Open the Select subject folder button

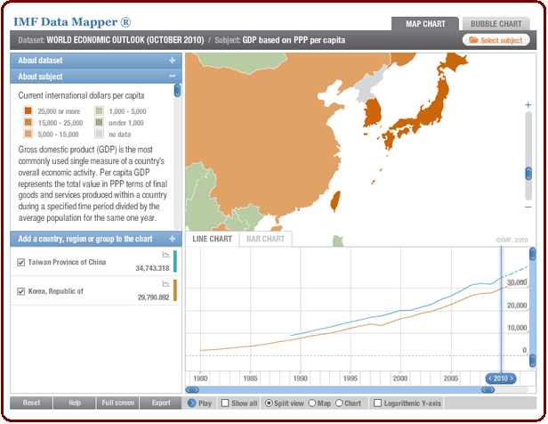pyautogui.click(x=496, y=40)
